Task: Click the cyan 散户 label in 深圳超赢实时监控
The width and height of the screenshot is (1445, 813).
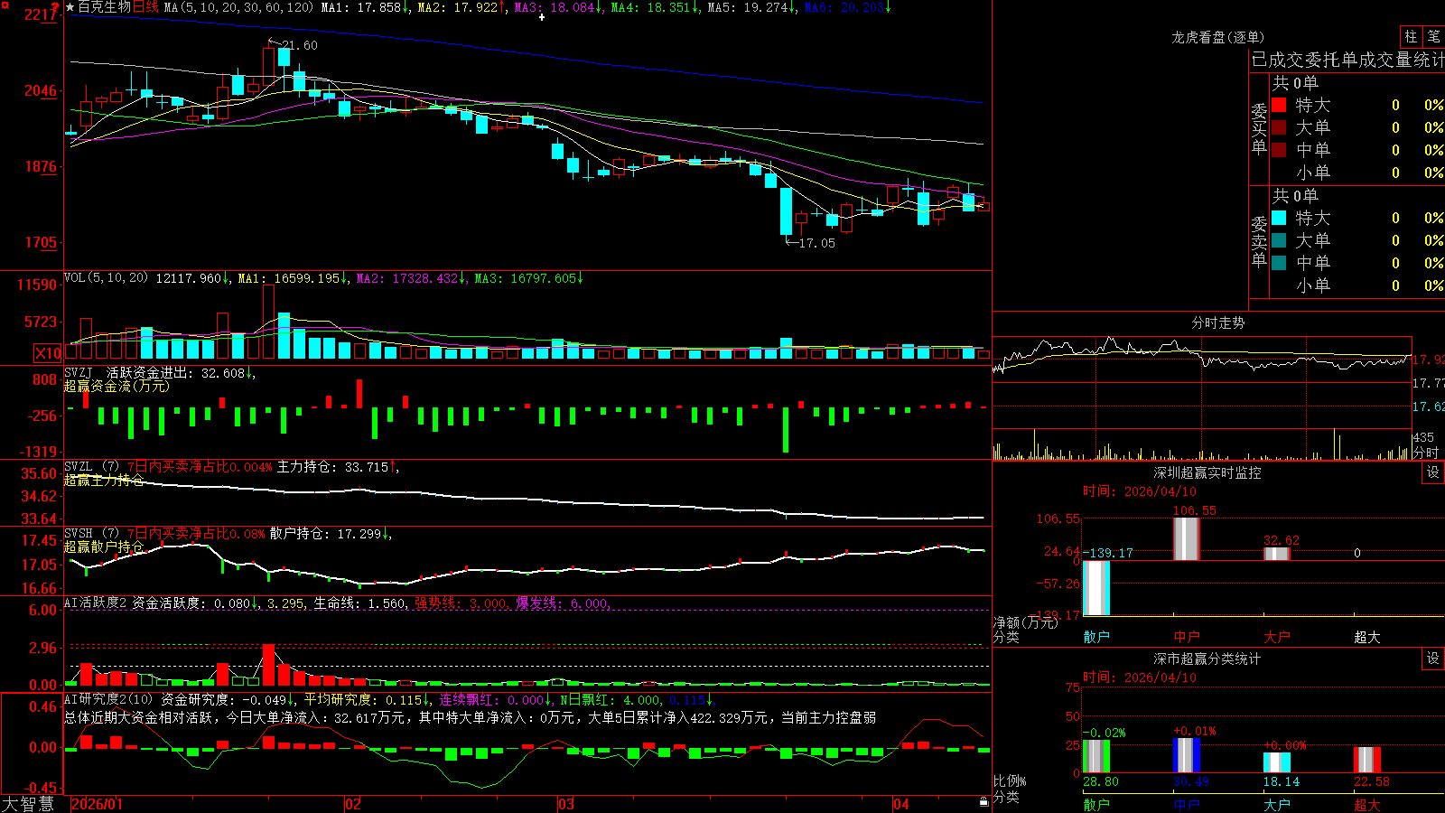Action: coord(1096,637)
